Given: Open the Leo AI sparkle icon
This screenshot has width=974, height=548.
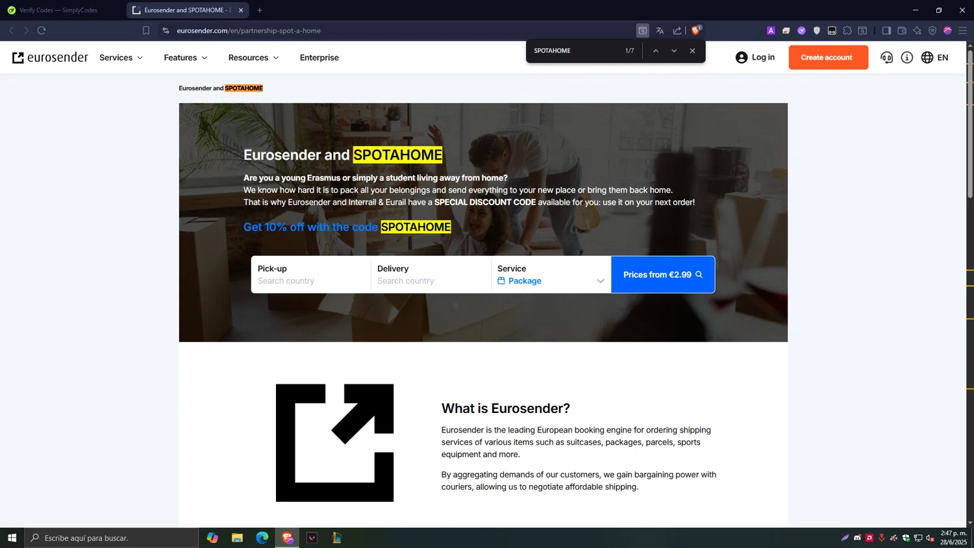Looking at the screenshot, I should coord(917,31).
